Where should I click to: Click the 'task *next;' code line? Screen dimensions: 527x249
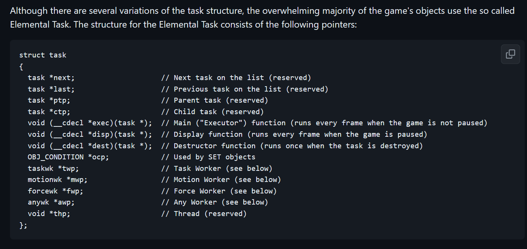[51, 78]
